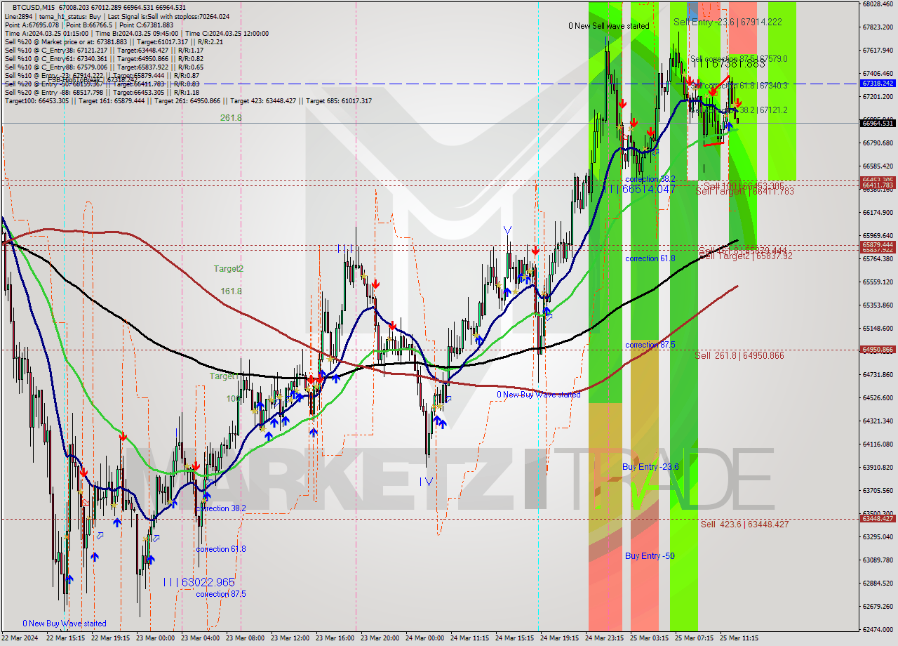Click the 66790.680 price axis value

click(x=878, y=143)
